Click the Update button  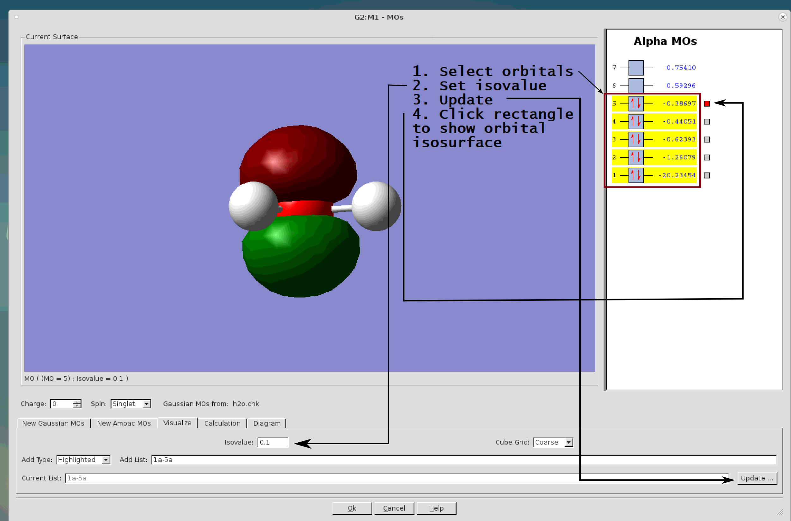click(757, 478)
